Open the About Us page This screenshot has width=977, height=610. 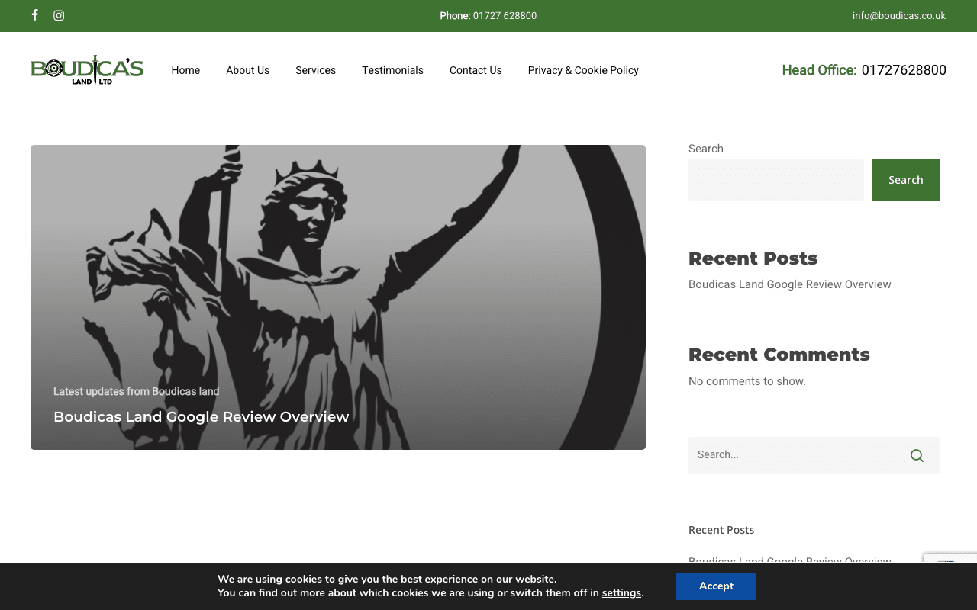tap(247, 70)
